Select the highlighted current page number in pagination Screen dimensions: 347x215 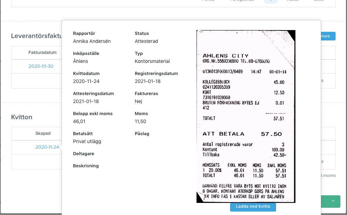tap(271, 1)
